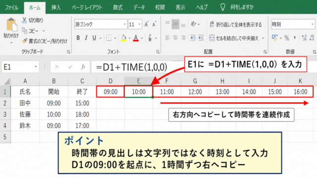Viewport: 317px width, 178px height.
Task: Toggle Italic formatting
Action: coord(86,38)
